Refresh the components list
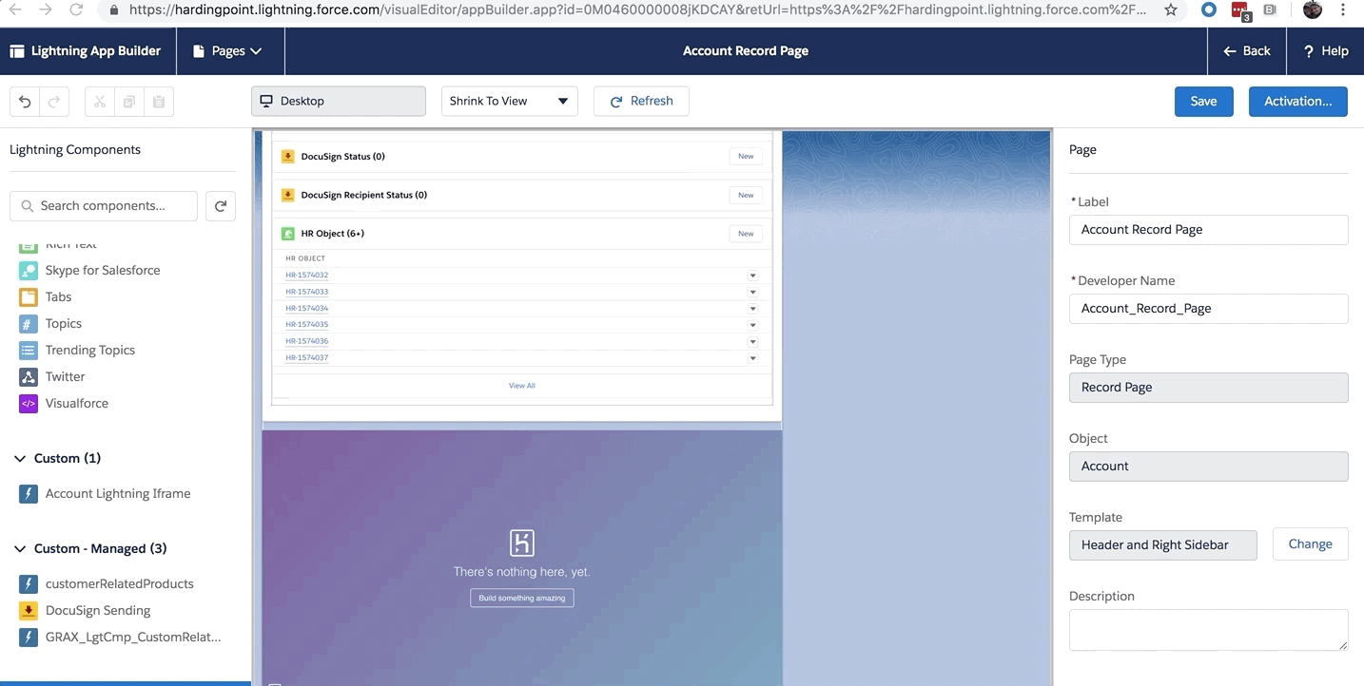This screenshot has width=1364, height=686. (221, 206)
